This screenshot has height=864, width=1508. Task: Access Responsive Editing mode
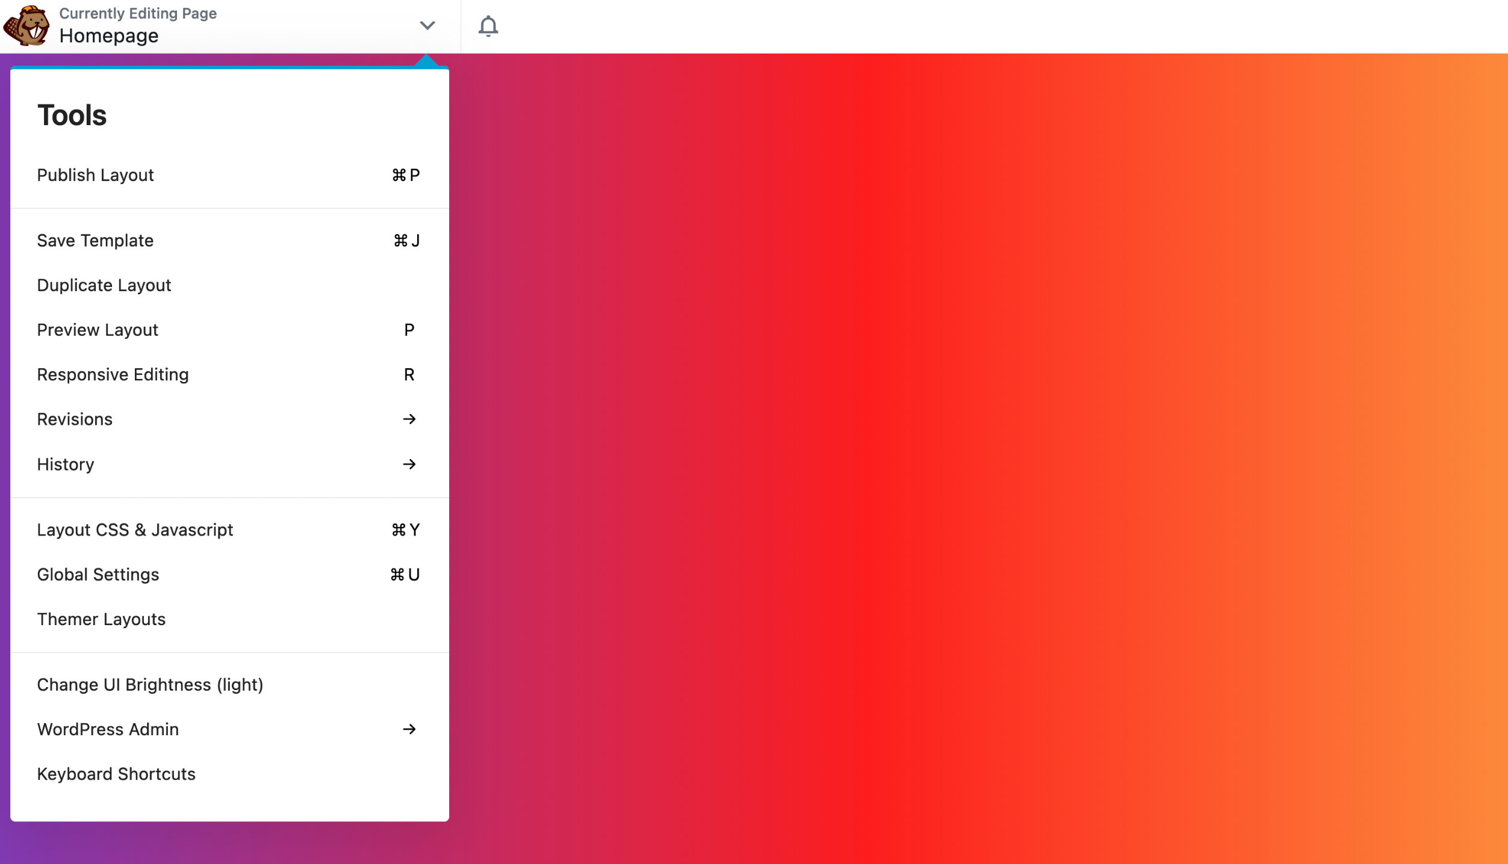(113, 375)
